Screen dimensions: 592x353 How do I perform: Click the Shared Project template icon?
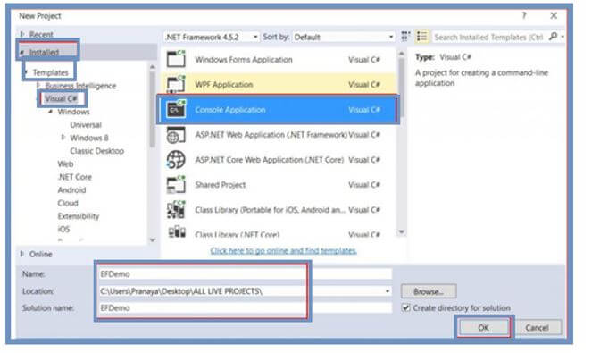176,185
